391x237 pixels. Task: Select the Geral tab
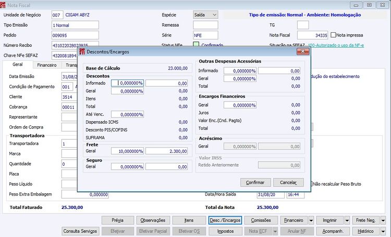(17, 64)
